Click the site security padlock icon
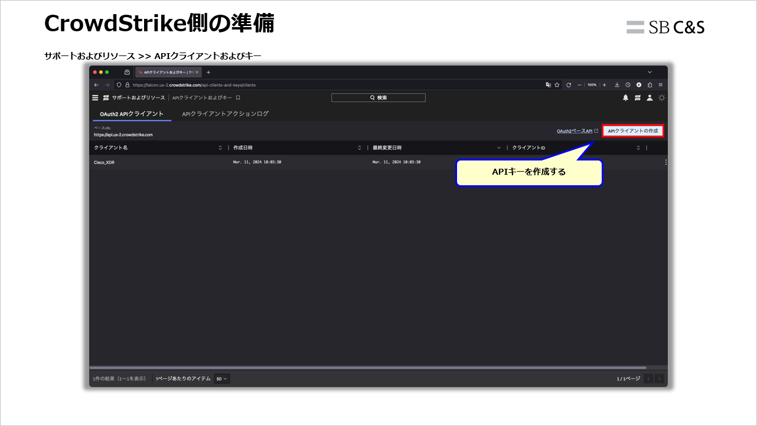 pos(128,85)
